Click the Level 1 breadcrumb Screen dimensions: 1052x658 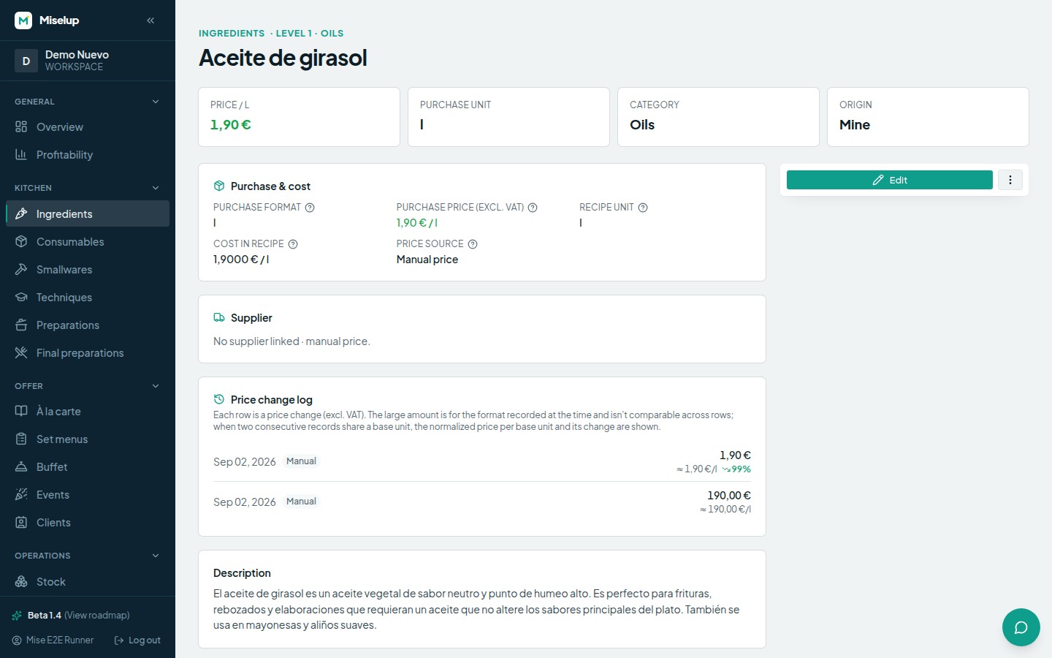click(x=294, y=33)
